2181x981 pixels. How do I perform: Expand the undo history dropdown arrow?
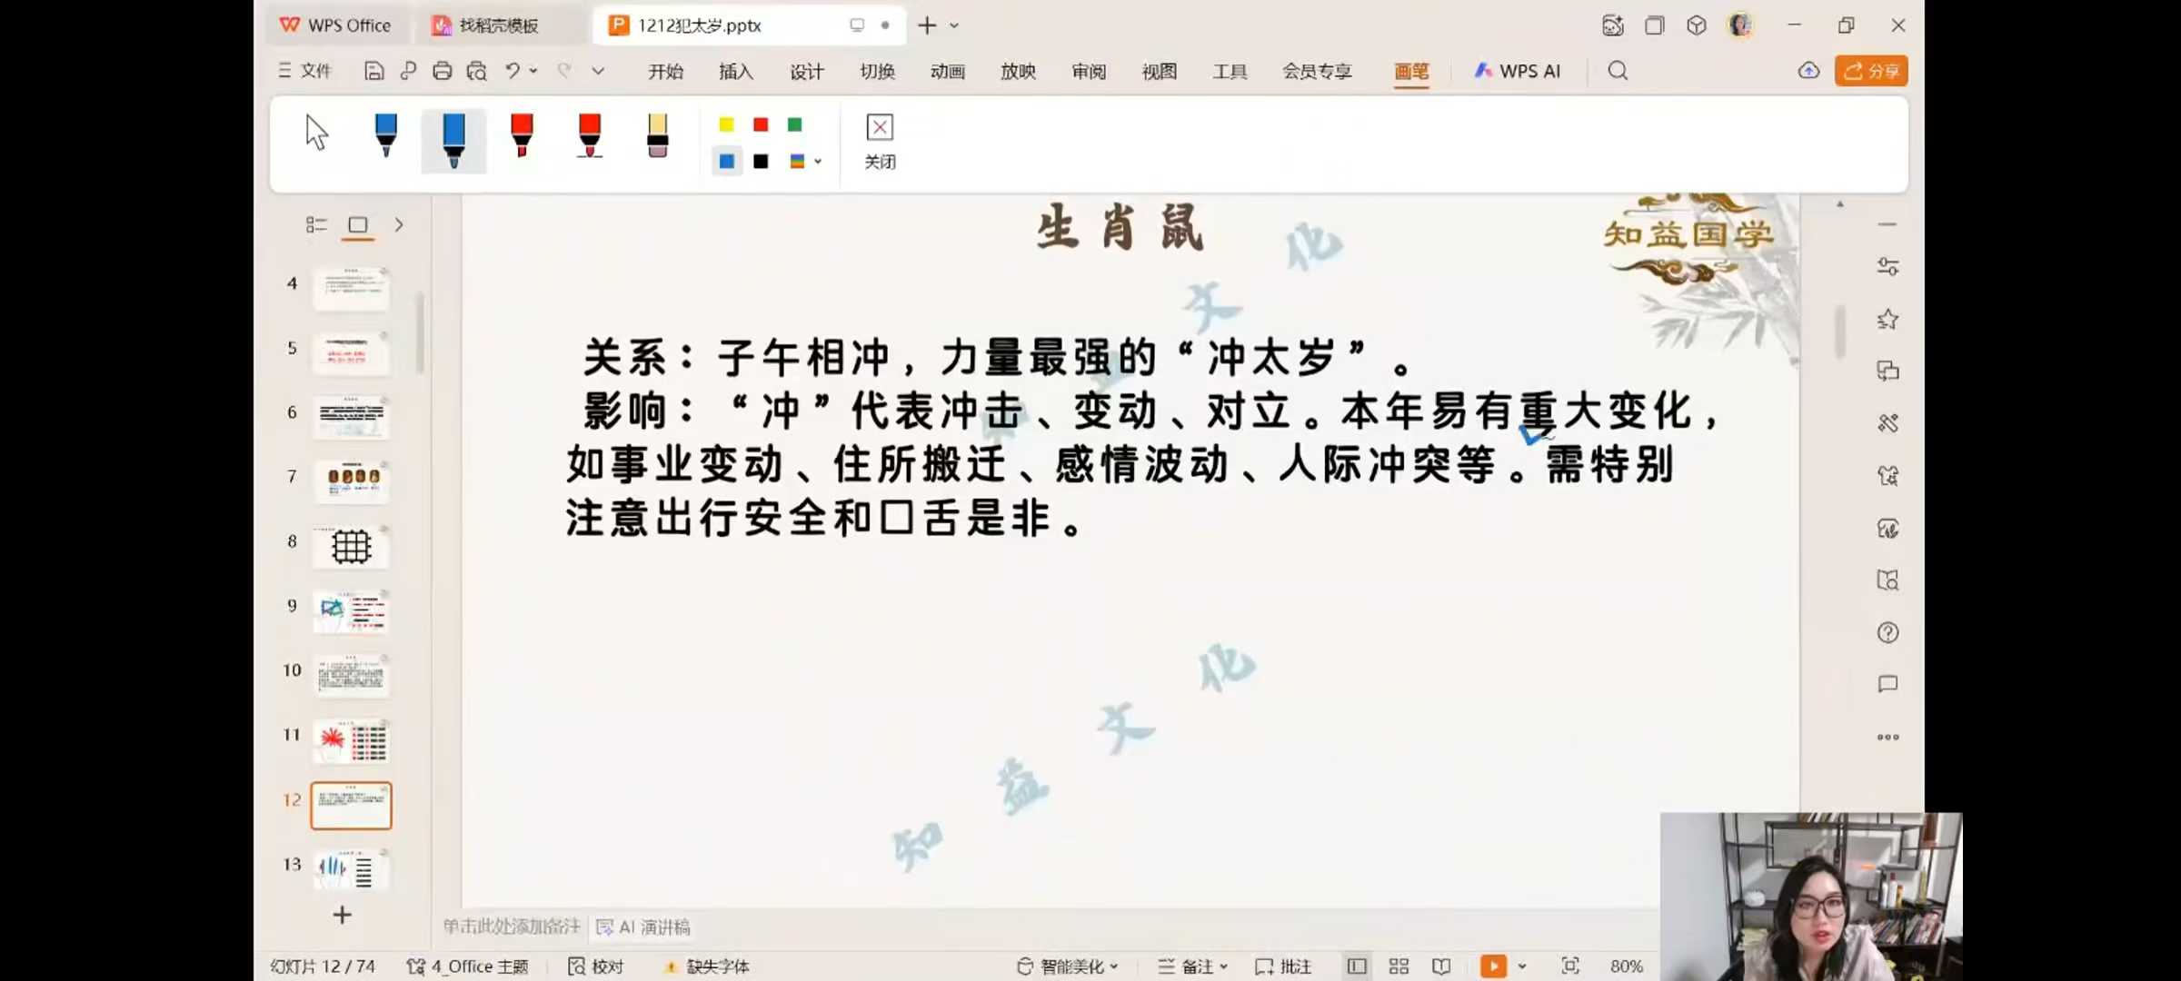point(533,71)
